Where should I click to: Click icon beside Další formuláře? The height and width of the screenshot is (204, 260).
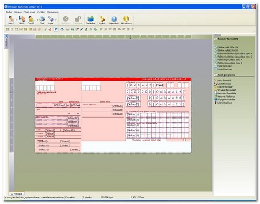tap(215, 66)
